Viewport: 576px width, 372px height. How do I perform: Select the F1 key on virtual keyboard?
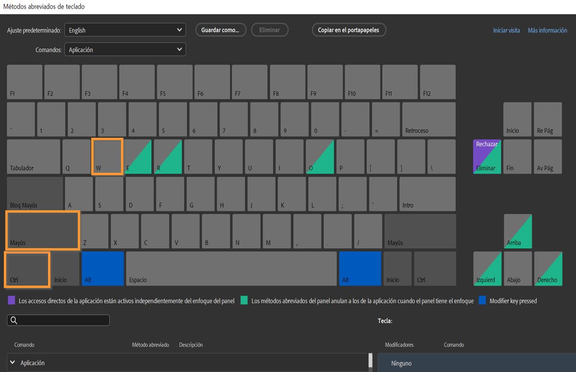(25, 82)
